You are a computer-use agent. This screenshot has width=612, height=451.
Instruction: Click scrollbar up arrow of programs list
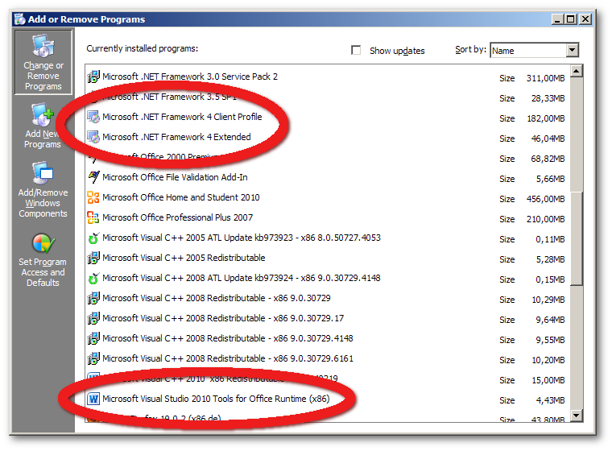(577, 72)
